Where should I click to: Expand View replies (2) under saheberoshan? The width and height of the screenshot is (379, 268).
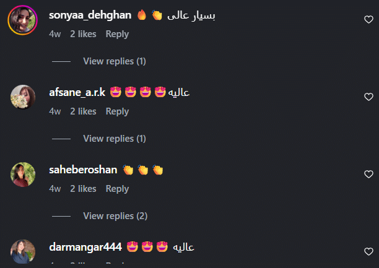click(115, 216)
